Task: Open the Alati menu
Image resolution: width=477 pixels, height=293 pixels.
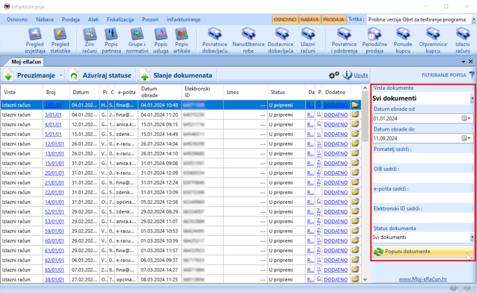Action: pos(93,19)
